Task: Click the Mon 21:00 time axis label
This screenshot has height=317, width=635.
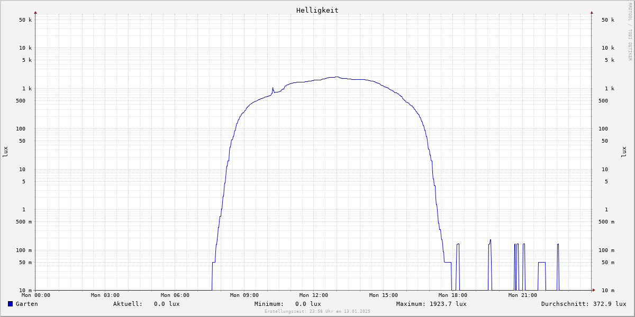Action: [x=523, y=295]
